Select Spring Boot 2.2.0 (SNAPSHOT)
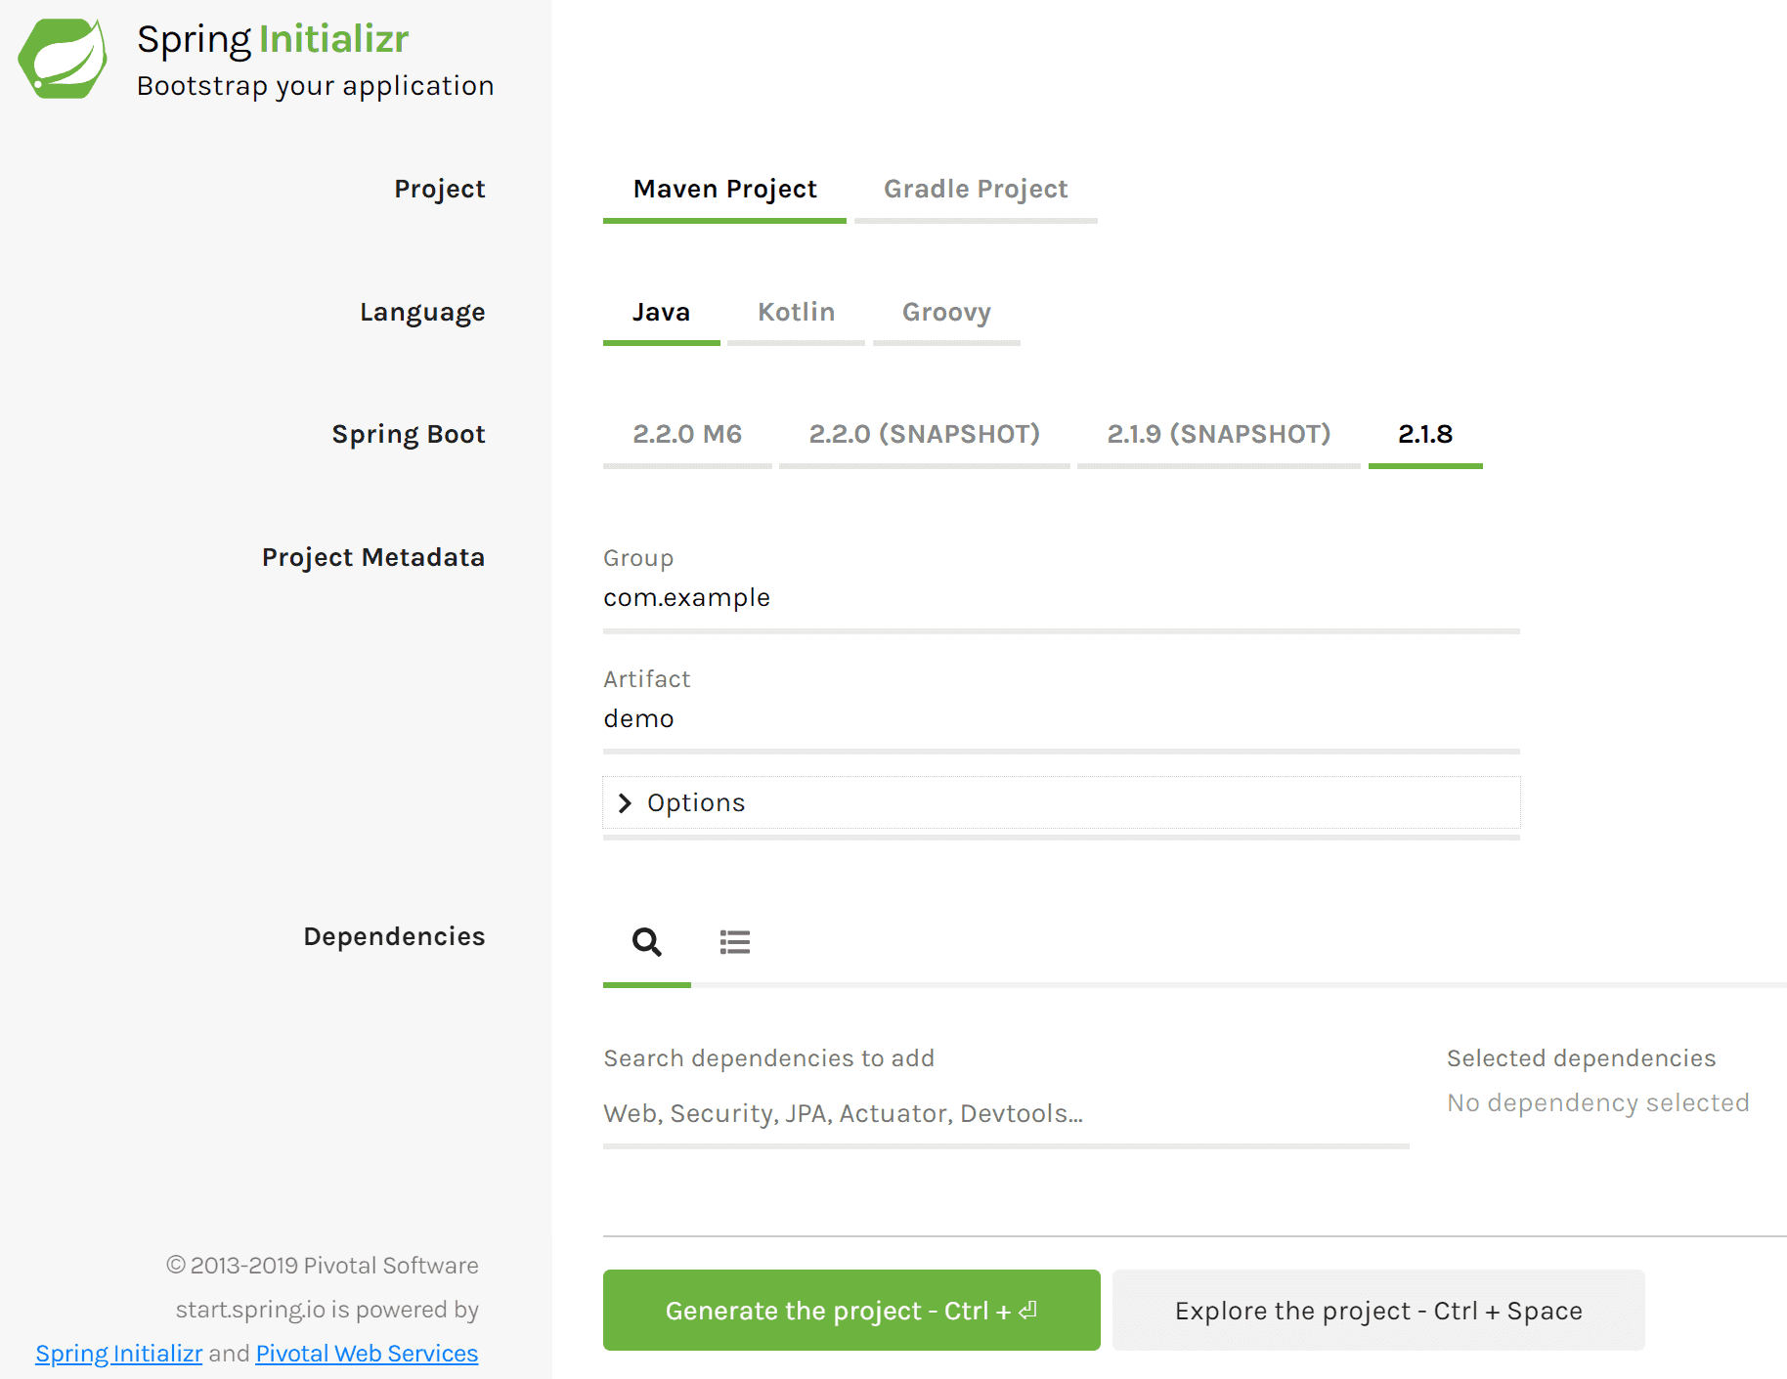Viewport: 1787px width, 1379px height. [924, 435]
